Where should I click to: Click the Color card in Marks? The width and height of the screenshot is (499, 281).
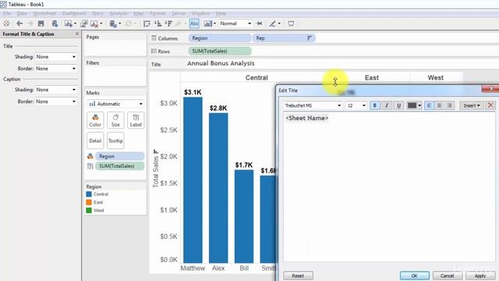point(95,120)
